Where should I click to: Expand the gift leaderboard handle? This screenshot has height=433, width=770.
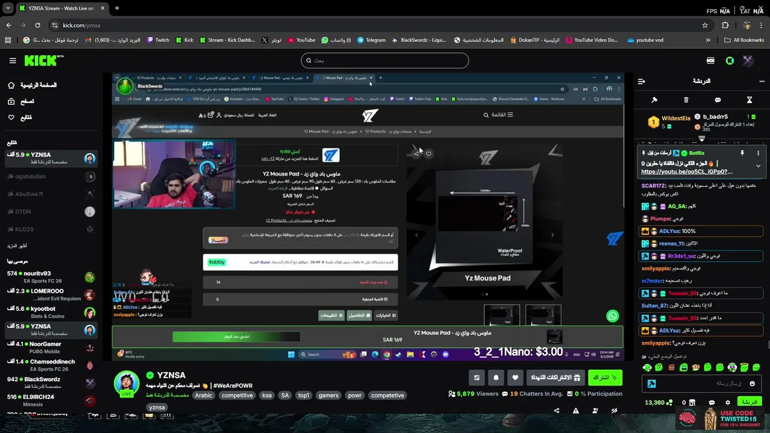pyautogui.click(x=701, y=139)
